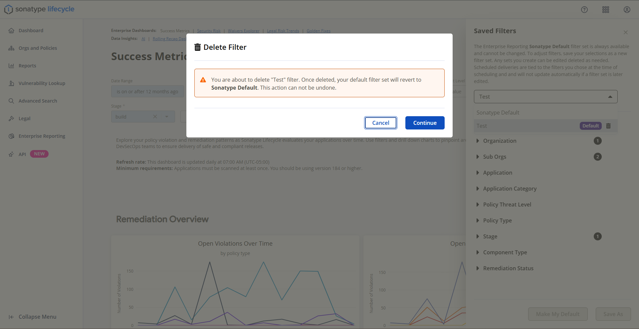Click the Remediation Overview heading

click(162, 219)
